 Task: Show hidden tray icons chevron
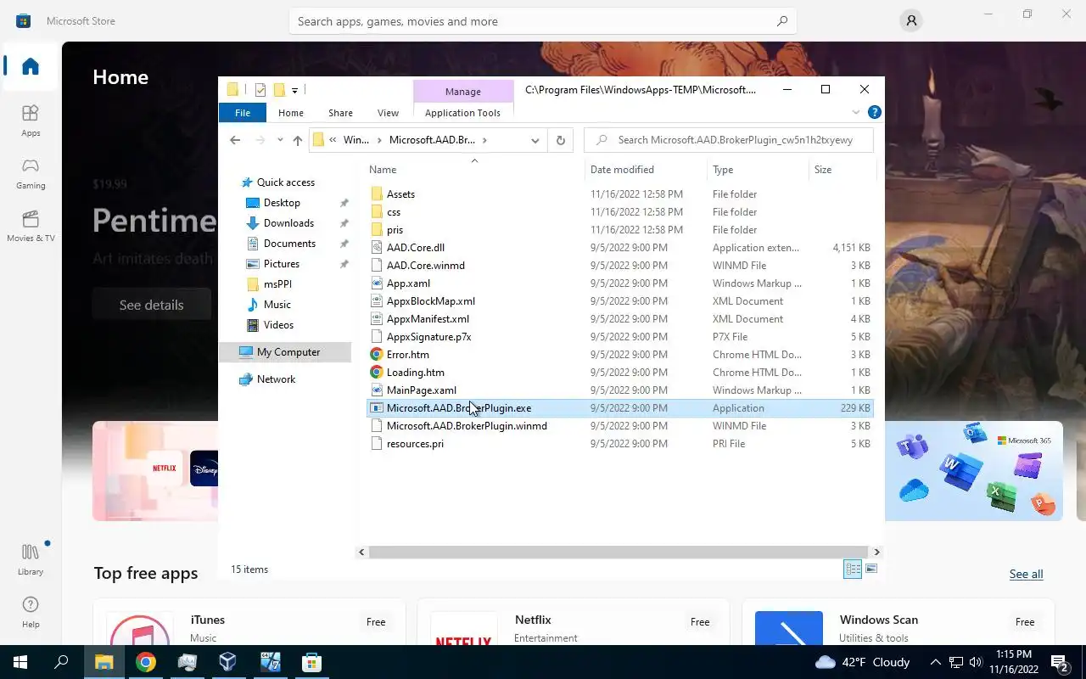pos(936,662)
